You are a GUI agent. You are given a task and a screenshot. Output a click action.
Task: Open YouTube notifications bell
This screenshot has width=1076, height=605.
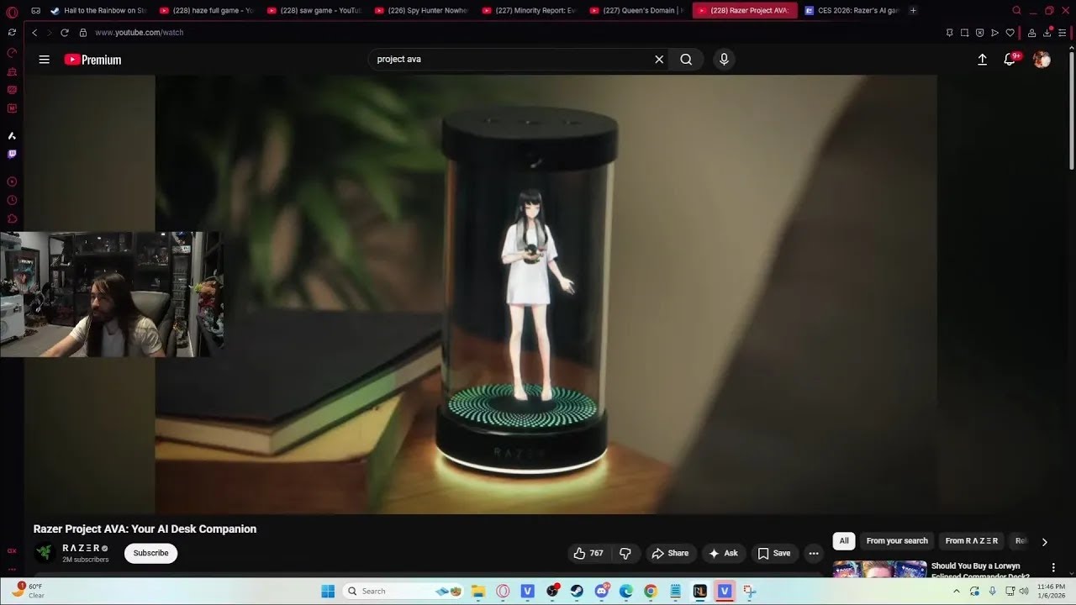1010,60
